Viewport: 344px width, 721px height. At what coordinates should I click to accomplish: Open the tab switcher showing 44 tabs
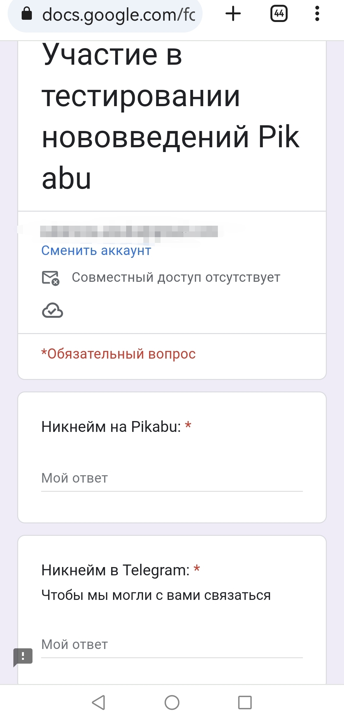click(279, 14)
